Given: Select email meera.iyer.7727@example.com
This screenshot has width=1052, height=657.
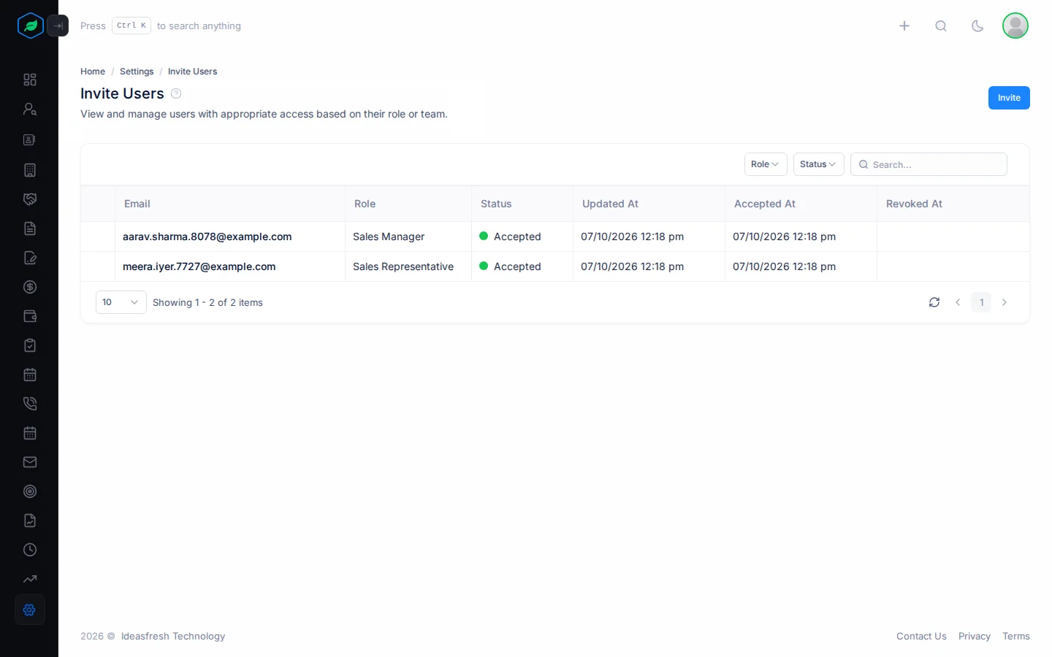Looking at the screenshot, I should (x=199, y=266).
